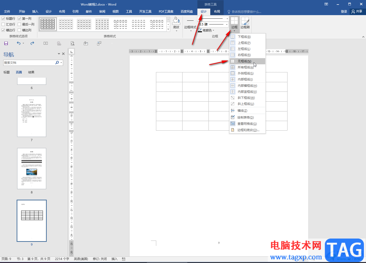Viewport: 366px width, 263px height.
Task: Toggle View Gridlines (查看网格线)
Action: coord(247,124)
